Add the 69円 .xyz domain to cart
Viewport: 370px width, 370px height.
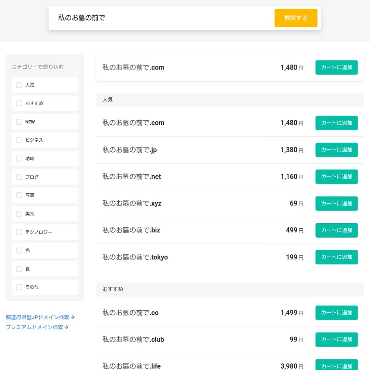(336, 203)
